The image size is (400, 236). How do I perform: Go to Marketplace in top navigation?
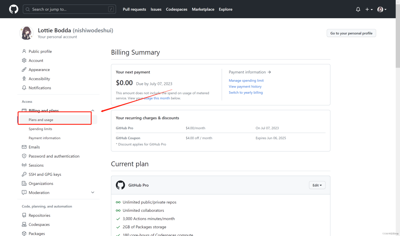[x=203, y=9]
